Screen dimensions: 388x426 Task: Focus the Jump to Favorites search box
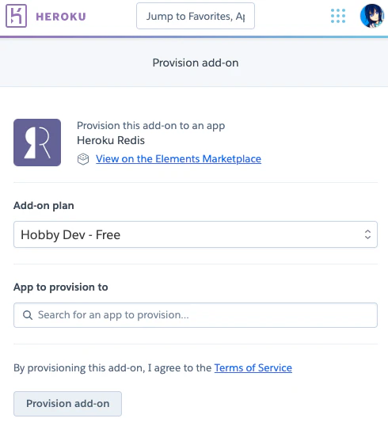pos(196,16)
